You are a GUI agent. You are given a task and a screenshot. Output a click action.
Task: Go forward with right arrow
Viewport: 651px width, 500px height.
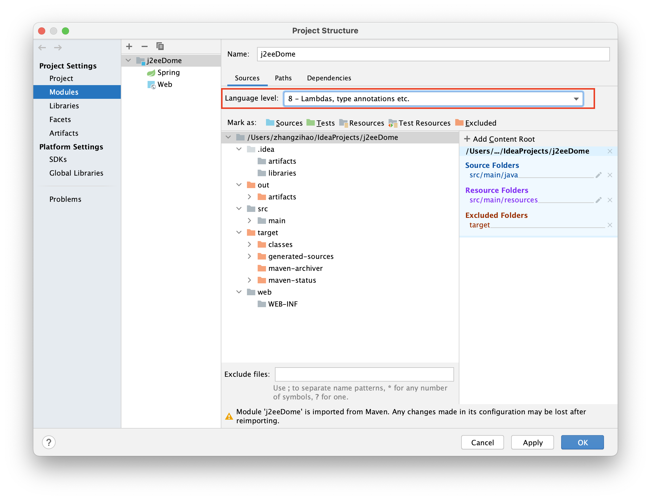[58, 48]
